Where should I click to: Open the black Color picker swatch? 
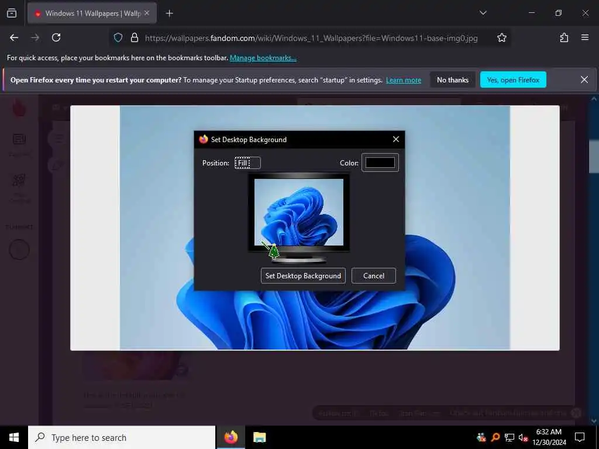(380, 163)
